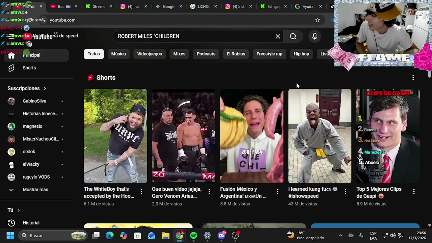Open Discord from the taskbar
432x243 pixels.
point(221,236)
